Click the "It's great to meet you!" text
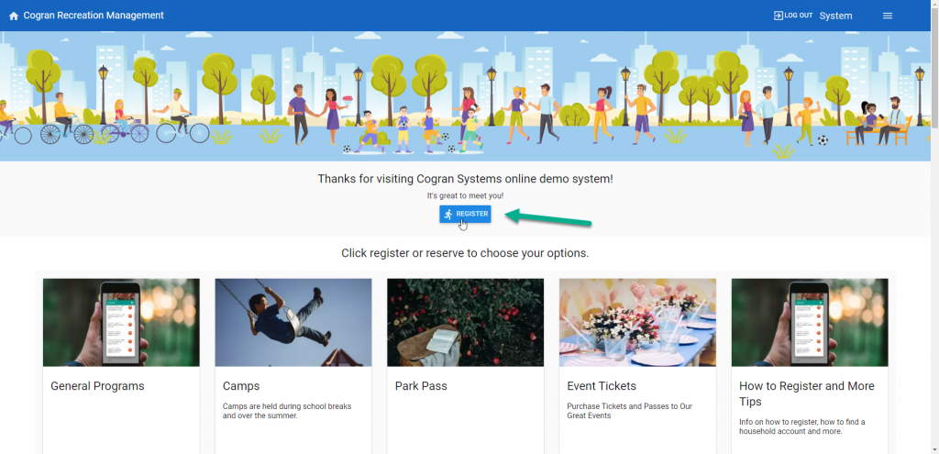The height and width of the screenshot is (454, 939). point(465,196)
